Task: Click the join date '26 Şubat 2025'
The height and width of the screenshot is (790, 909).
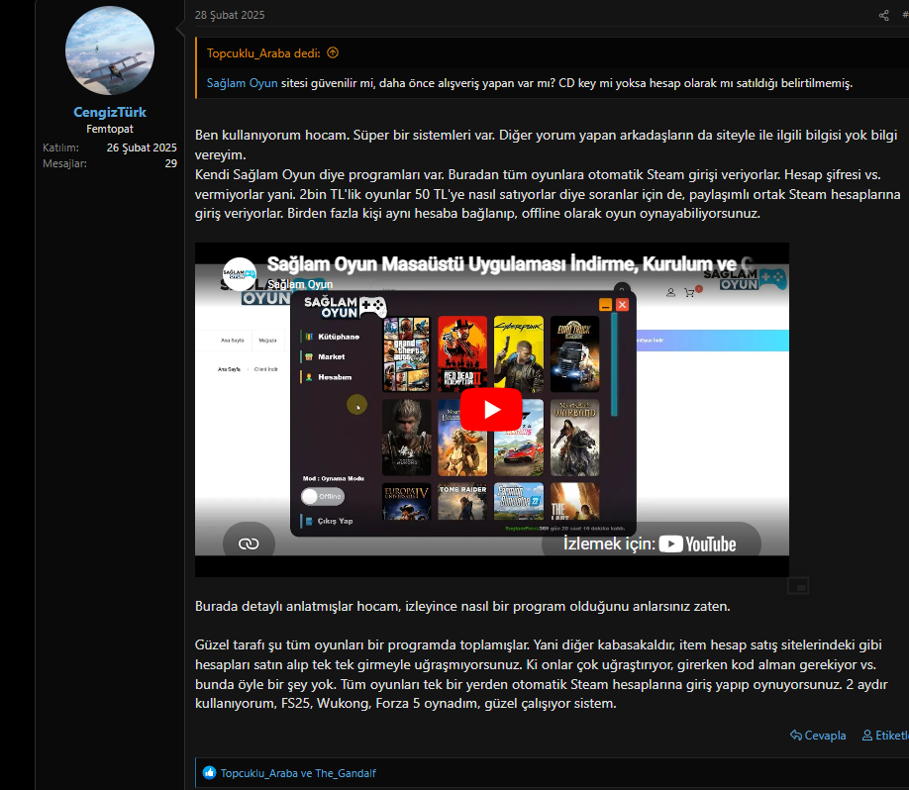Action: 142,148
